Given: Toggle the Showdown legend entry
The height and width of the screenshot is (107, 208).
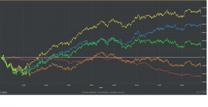Looking at the screenshot, I should pyautogui.click(x=113, y=92).
